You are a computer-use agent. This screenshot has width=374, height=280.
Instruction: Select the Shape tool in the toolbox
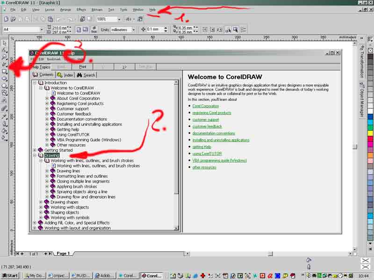click(4, 50)
